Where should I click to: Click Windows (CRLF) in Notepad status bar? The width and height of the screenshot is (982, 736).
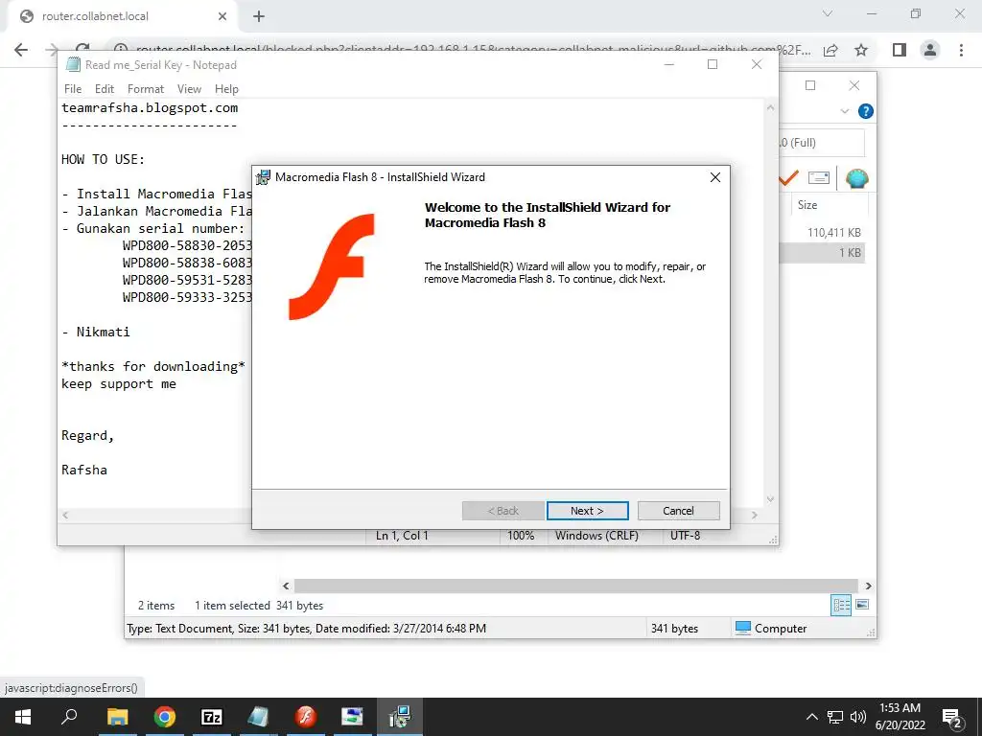pos(596,536)
